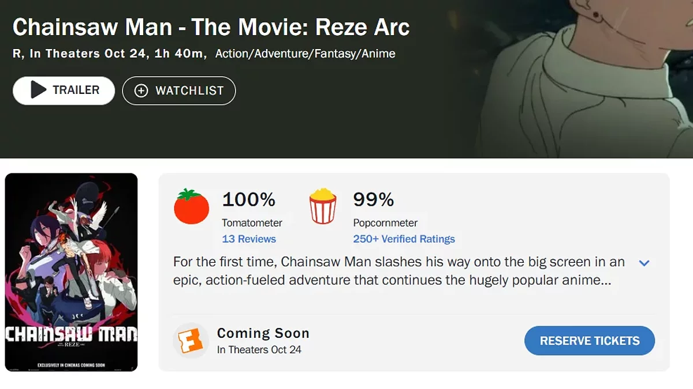Click the movie title heading

tap(211, 27)
